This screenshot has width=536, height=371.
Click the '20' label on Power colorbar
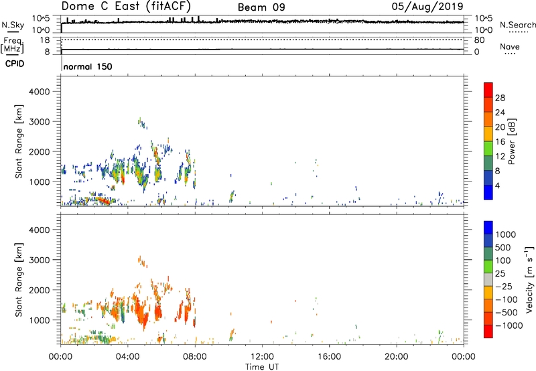[x=500, y=127]
